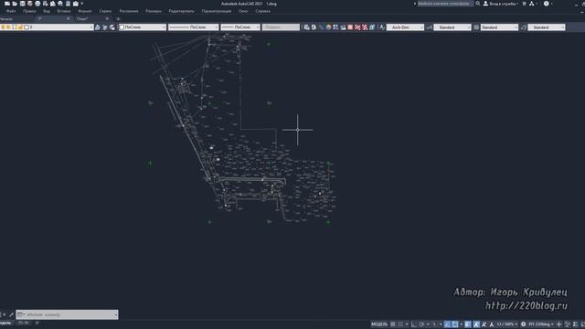Toggle the grid display in status bar
This screenshot has width=585, height=329.
click(393, 324)
